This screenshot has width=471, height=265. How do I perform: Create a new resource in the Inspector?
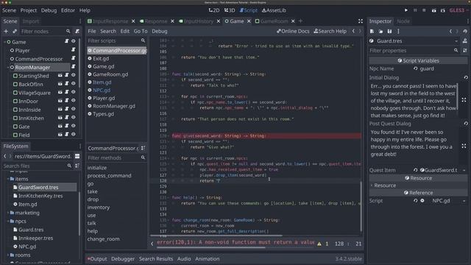pos(372,31)
